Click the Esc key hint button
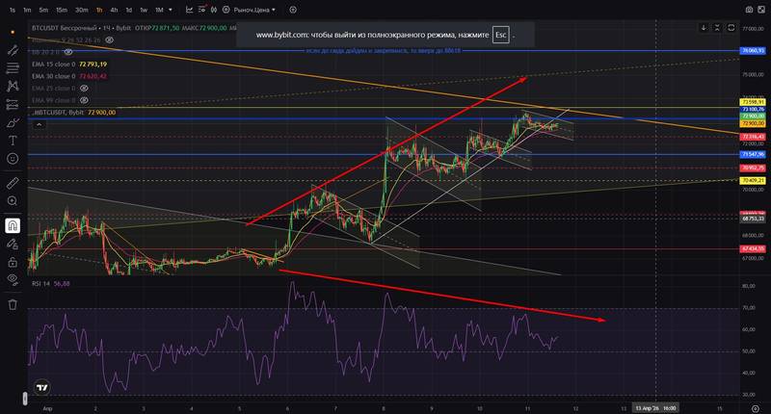This screenshot has width=771, height=414. pos(500,35)
